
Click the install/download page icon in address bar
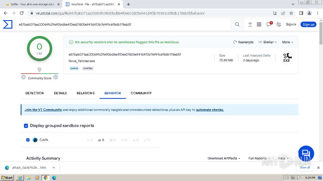click(x=275, y=13)
